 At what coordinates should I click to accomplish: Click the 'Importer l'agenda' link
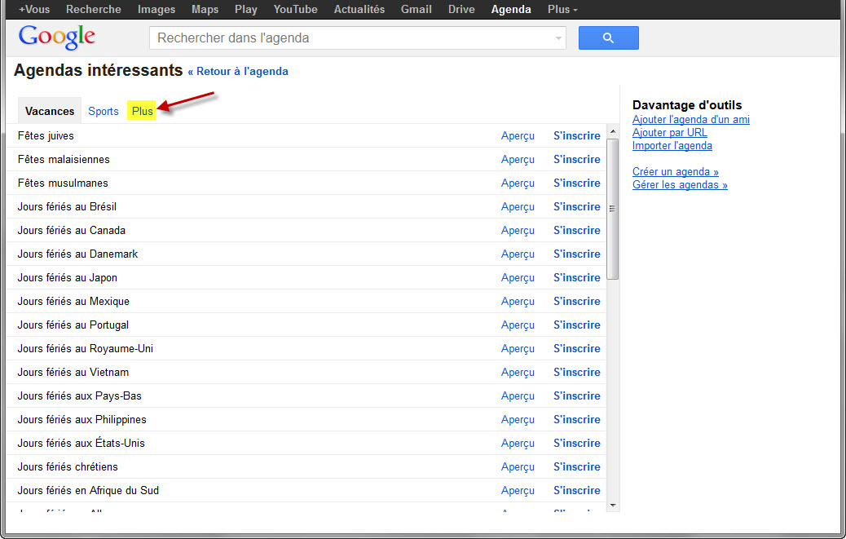pyautogui.click(x=672, y=145)
